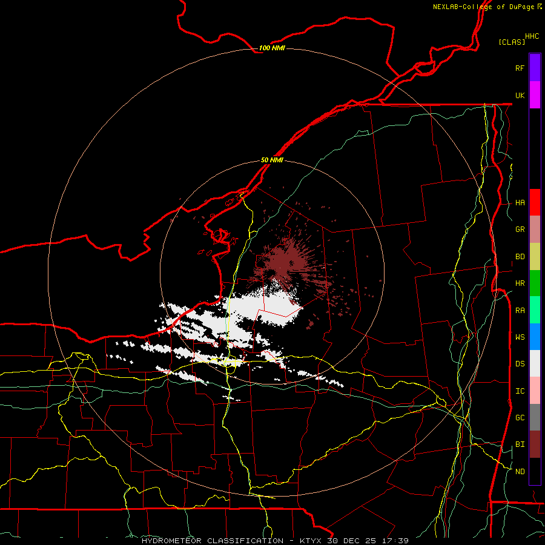545x545 pixels.
Task: Click the HA legend label
Action: point(520,202)
